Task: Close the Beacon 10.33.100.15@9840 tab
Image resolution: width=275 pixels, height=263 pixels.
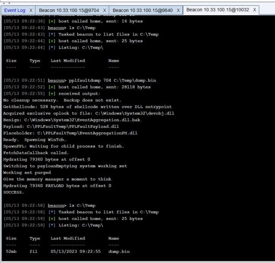Action: tap(178, 11)
